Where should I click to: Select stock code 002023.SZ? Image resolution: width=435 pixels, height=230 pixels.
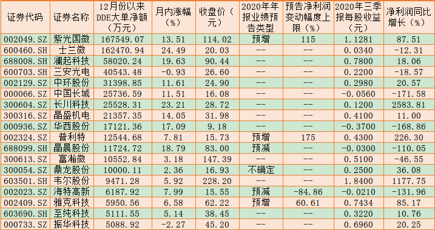(25, 192)
